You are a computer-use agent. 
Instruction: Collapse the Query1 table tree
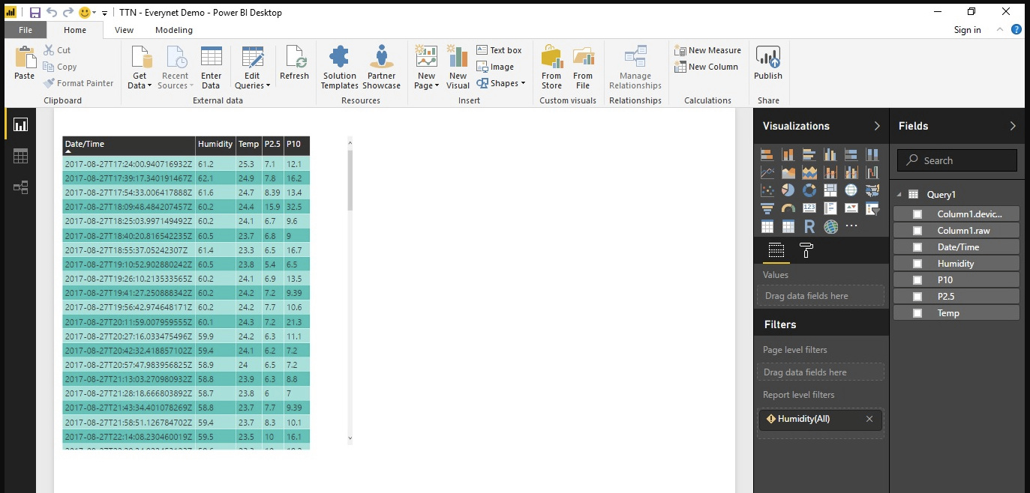(x=899, y=195)
